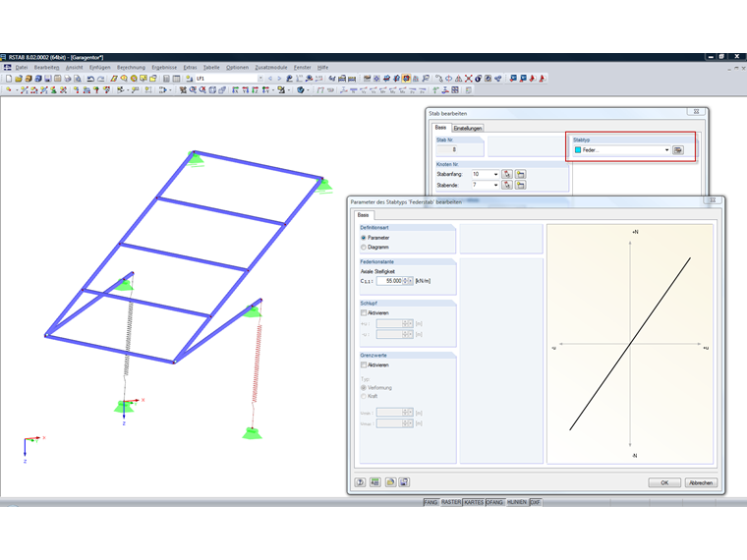Viewport: 747px width, 560px height.
Task: Click the red warning triangle icon
Action: coord(458,79)
